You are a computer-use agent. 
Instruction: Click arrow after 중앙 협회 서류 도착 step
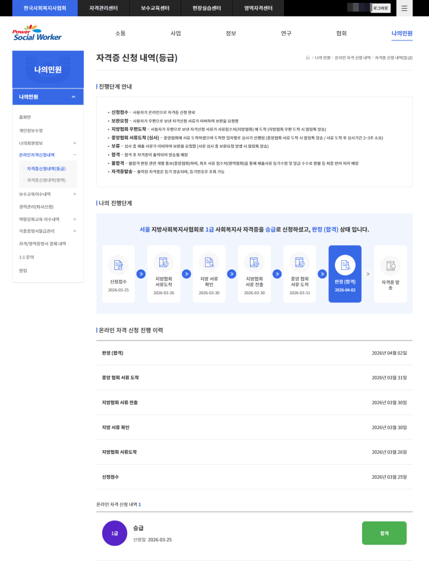pyautogui.click(x=322, y=274)
